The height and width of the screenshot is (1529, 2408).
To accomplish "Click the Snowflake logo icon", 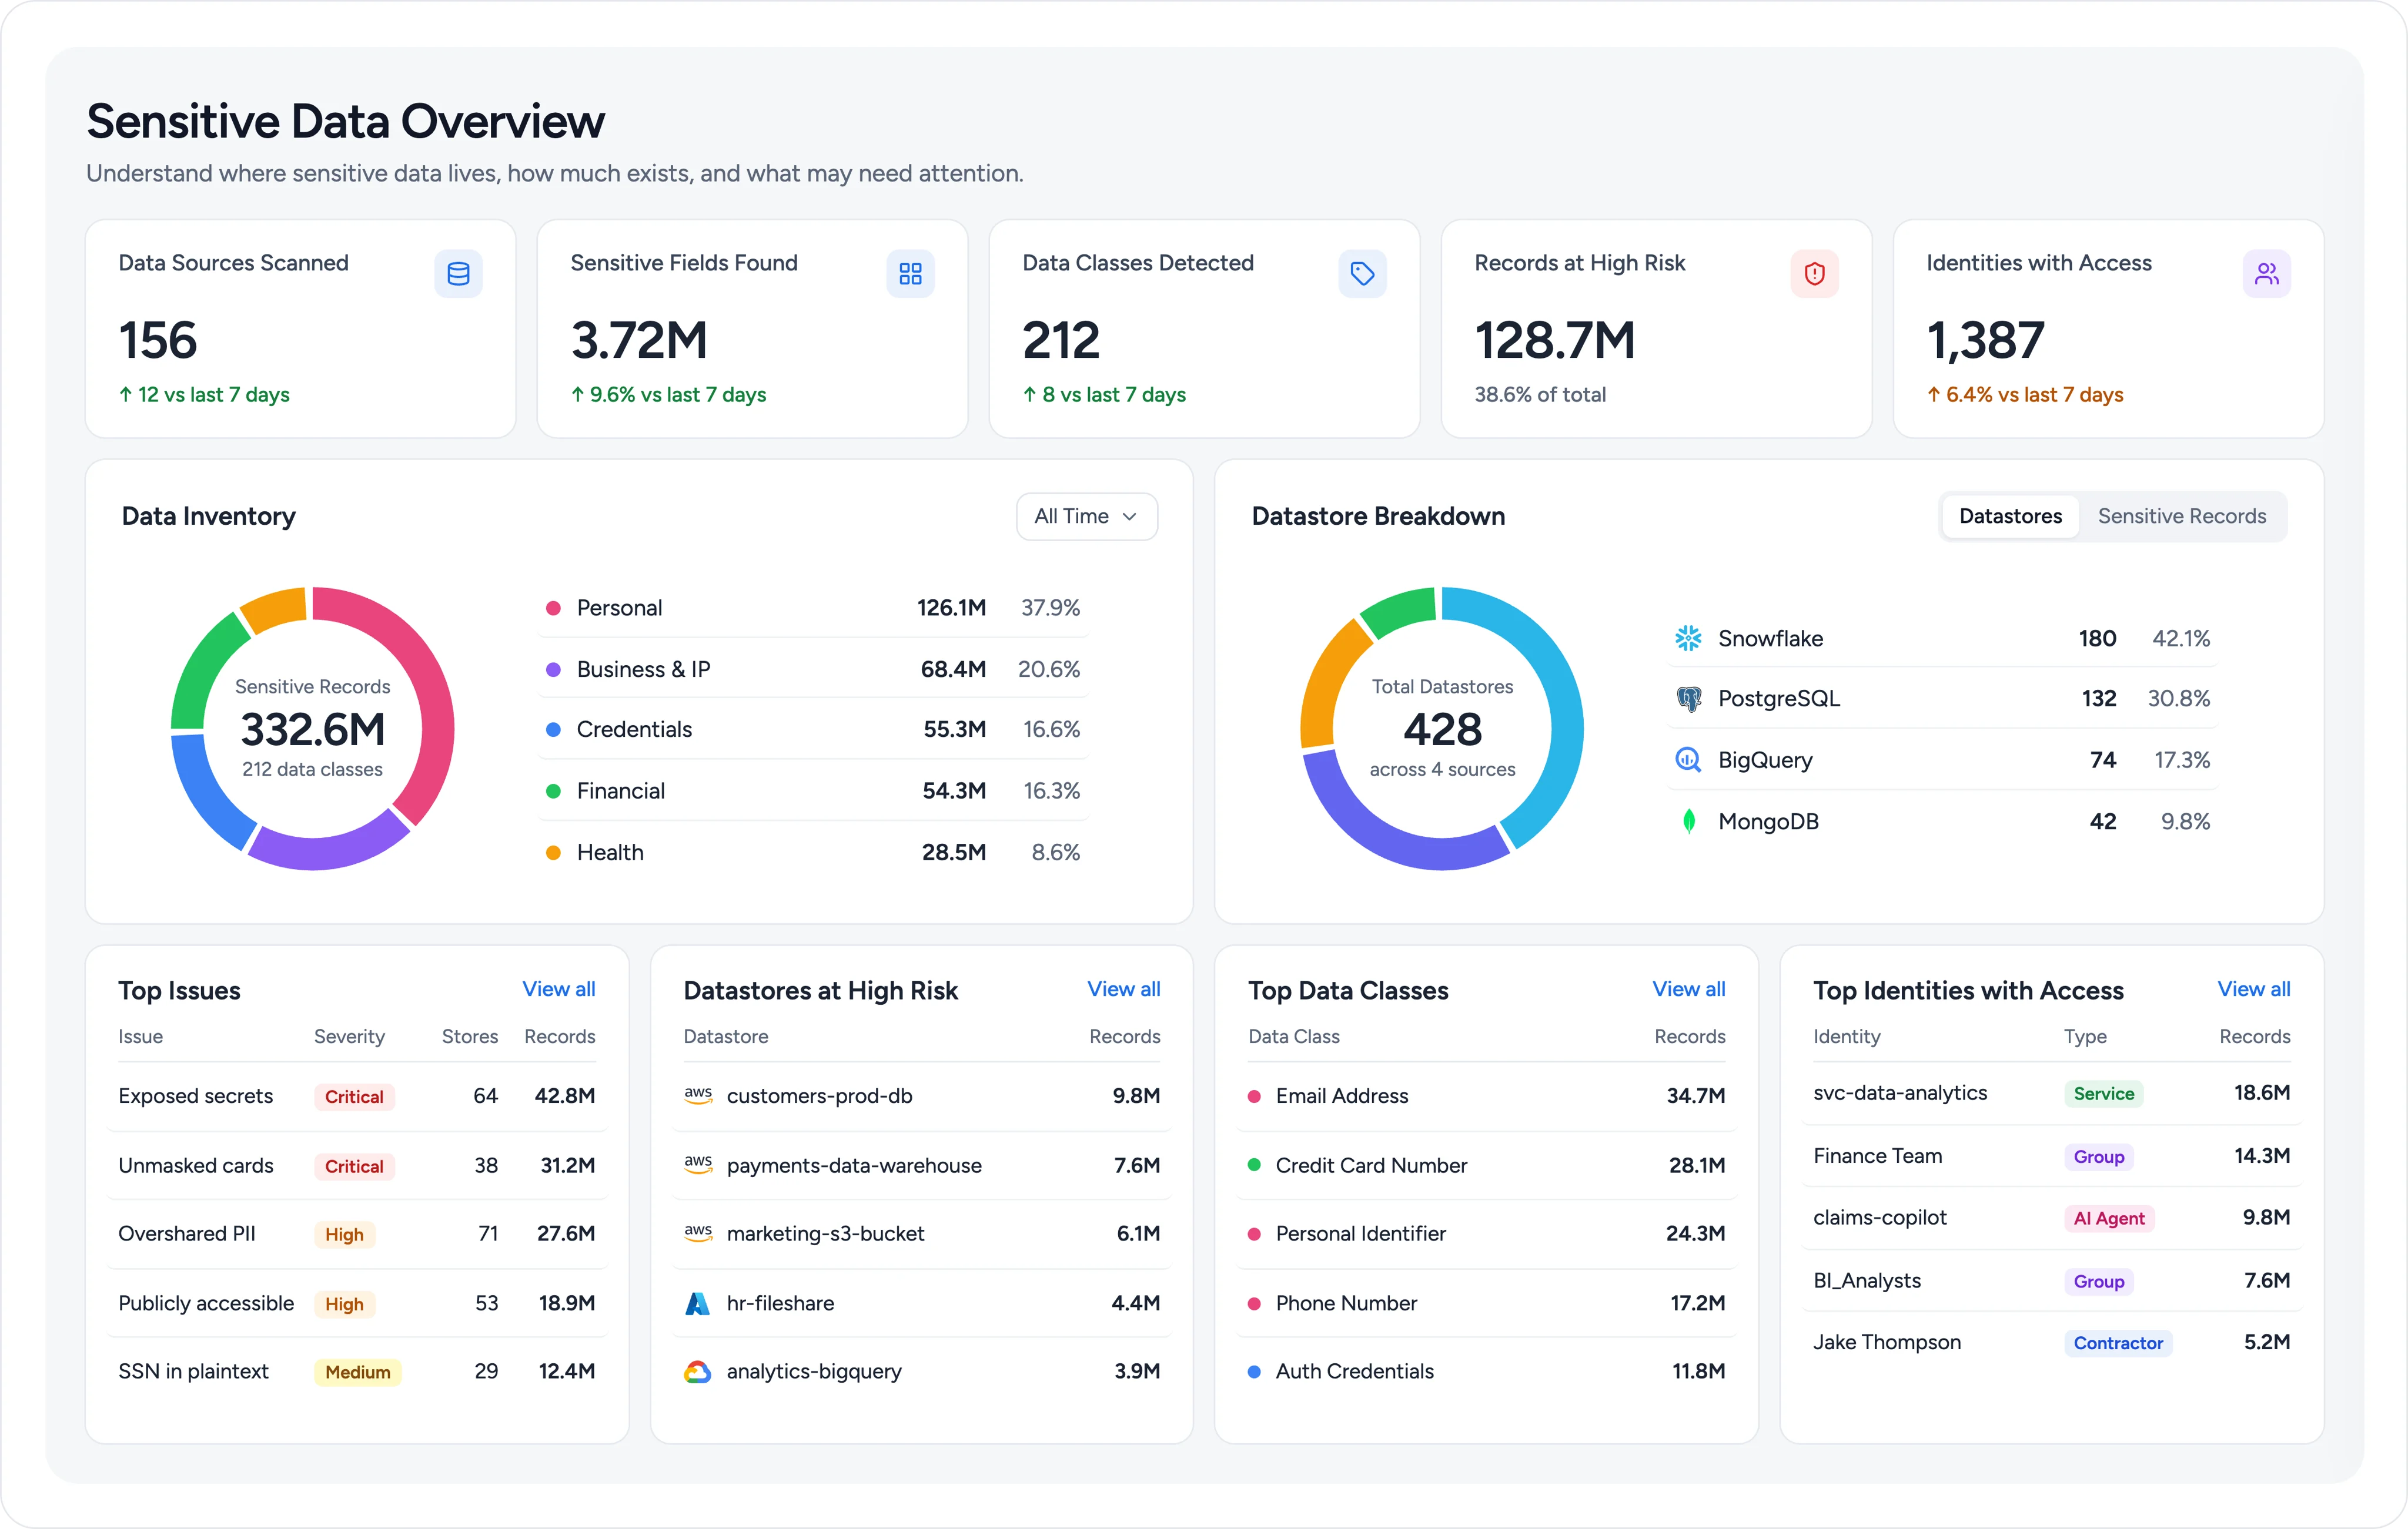I will pos(1688,639).
